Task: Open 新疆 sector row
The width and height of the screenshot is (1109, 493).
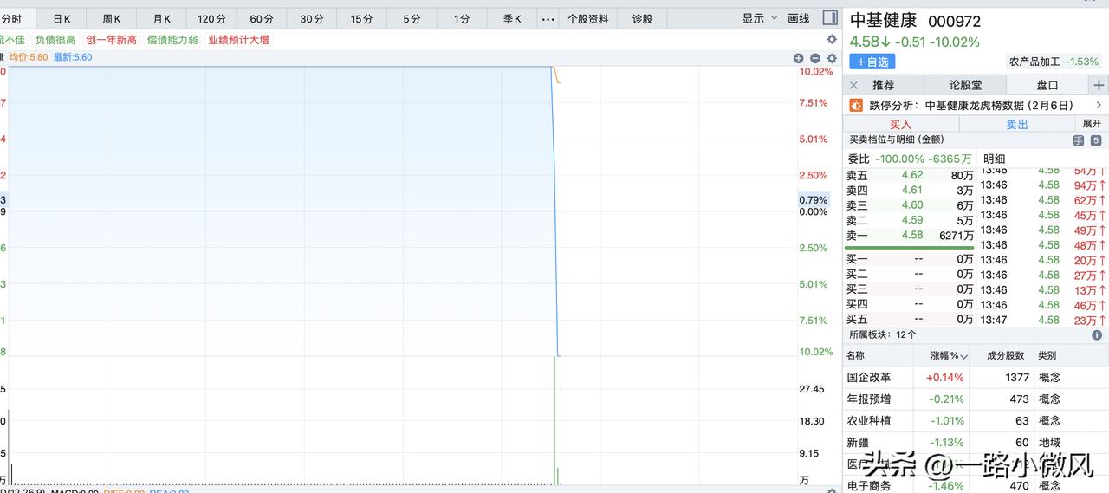Action: click(975, 442)
